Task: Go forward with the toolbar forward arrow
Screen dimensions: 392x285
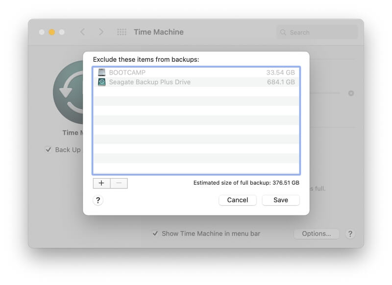Action: click(101, 32)
